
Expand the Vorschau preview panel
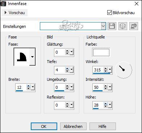click(14, 13)
